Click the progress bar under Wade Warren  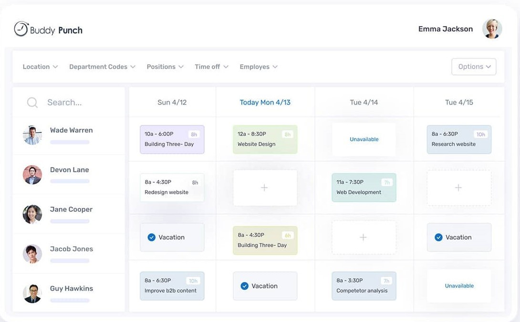click(70, 142)
